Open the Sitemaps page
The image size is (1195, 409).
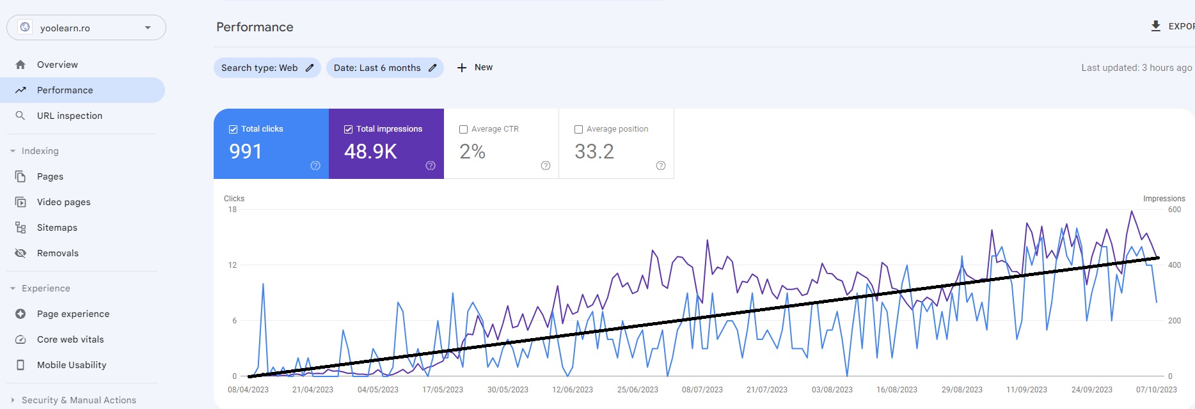coord(57,228)
